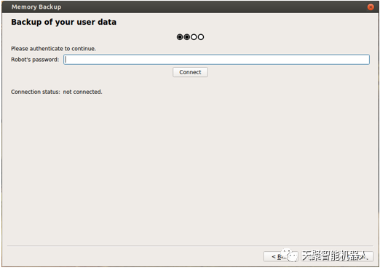
Task: Click the 'not connected.' status text
Action: click(82, 92)
